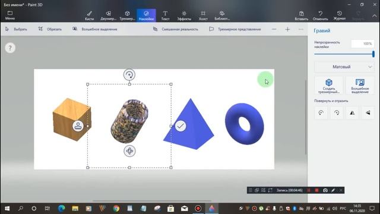Choose the Выбрать (Select) tool
380x214 pixels.
click(x=16, y=29)
